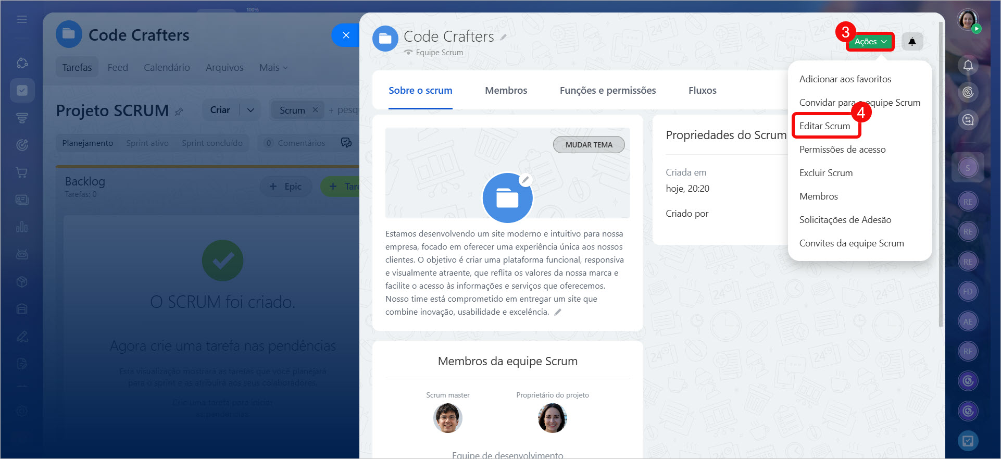Click the Criar button
The width and height of the screenshot is (1001, 459).
point(220,110)
